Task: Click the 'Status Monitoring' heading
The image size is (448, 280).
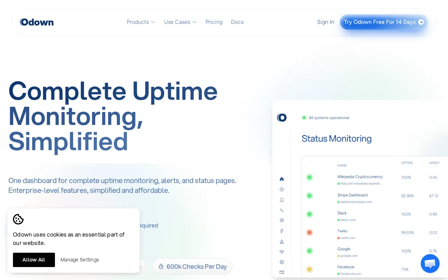Action: point(336,139)
